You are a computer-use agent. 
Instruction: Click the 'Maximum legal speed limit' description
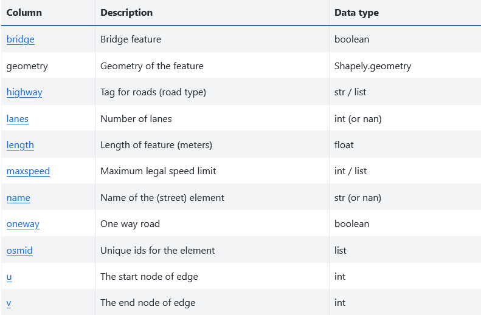click(158, 171)
